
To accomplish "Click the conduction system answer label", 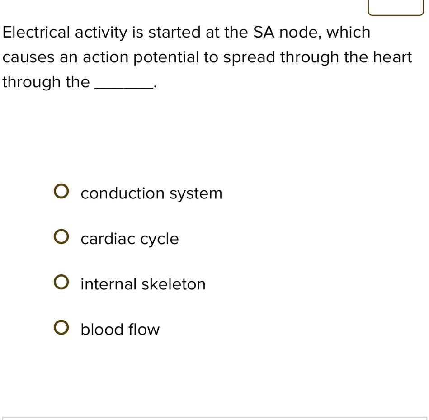I will point(151,193).
